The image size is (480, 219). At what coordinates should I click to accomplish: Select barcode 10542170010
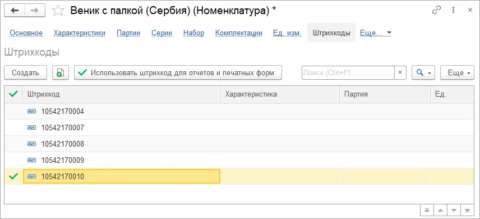[62, 176]
